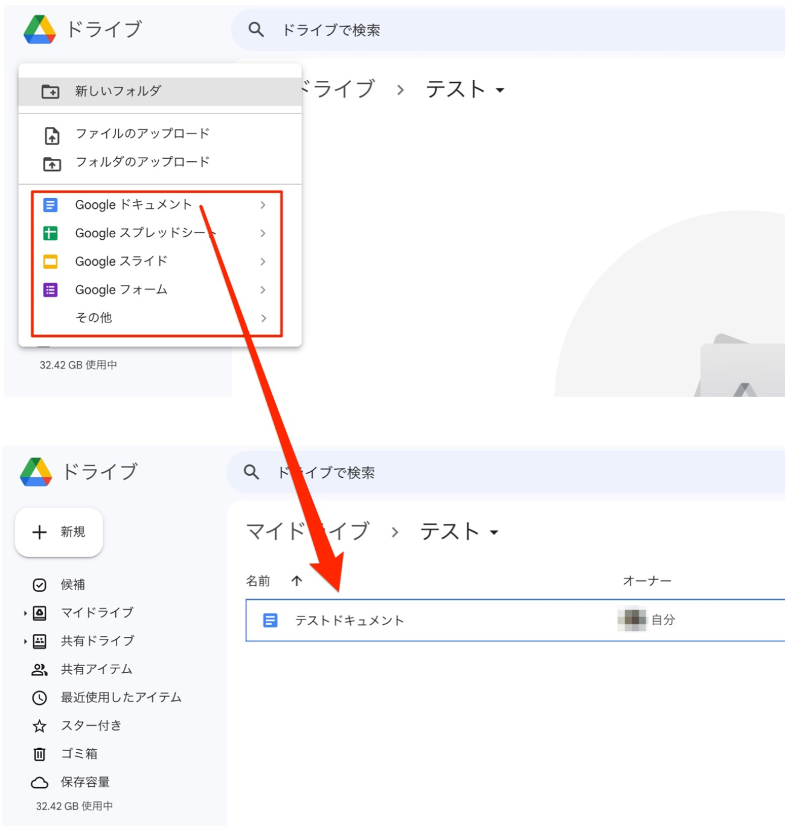
Task: Select 新しいフォルダ from the menu
Action: tap(118, 91)
